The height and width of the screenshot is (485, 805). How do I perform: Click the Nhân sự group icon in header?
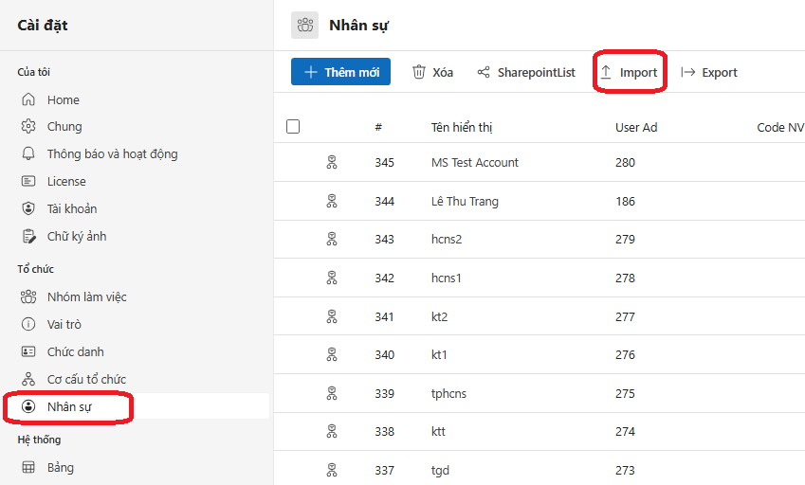(x=304, y=26)
